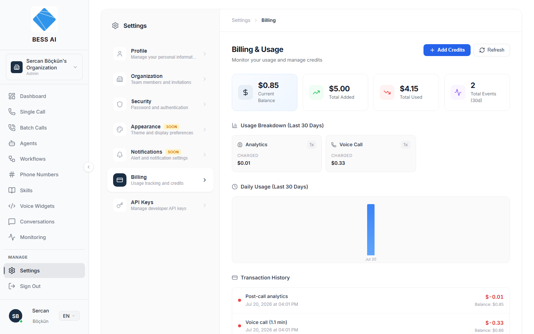Image resolution: width=534 pixels, height=334 pixels.
Task: Select the Phone Numbers hash icon
Action: [12, 174]
